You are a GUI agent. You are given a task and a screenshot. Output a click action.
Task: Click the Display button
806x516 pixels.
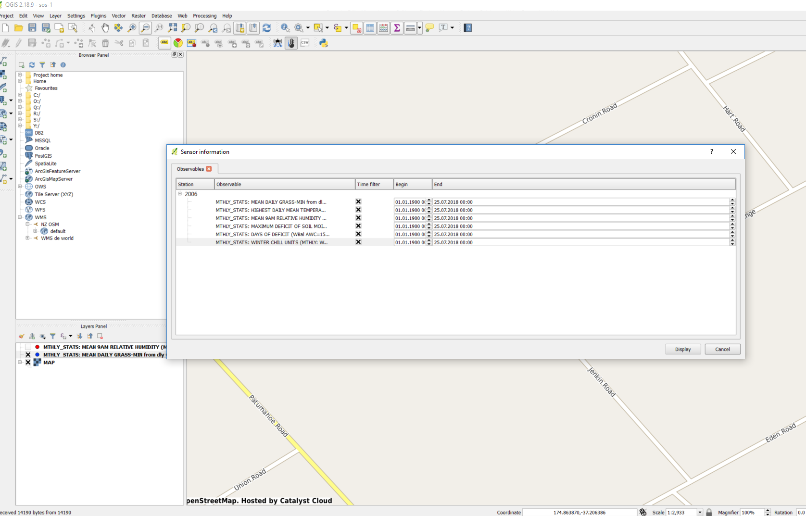[682, 349]
